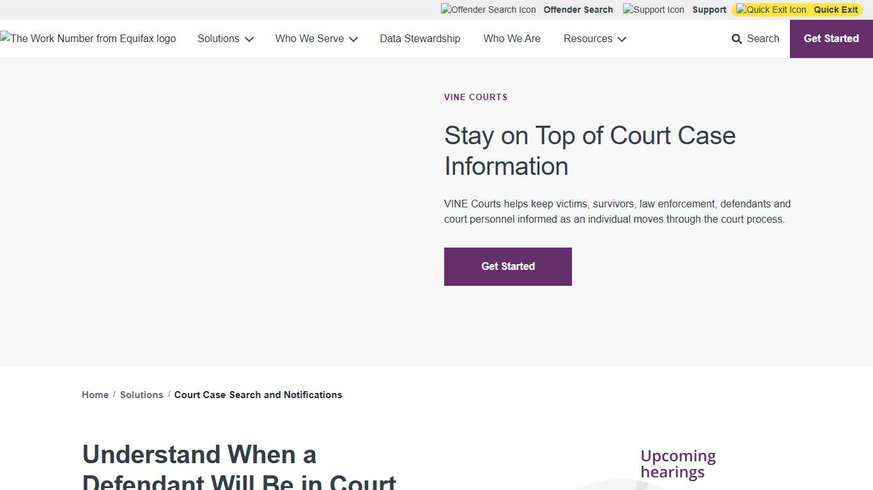The height and width of the screenshot is (490, 873).
Task: Expand the Resources dropdown chevron
Action: click(621, 39)
